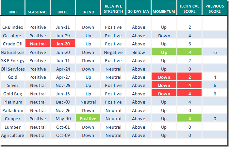This screenshot has width=229, height=147.
Task: Select the green Up momentum cell for Natural Gas
Action: [164, 52]
